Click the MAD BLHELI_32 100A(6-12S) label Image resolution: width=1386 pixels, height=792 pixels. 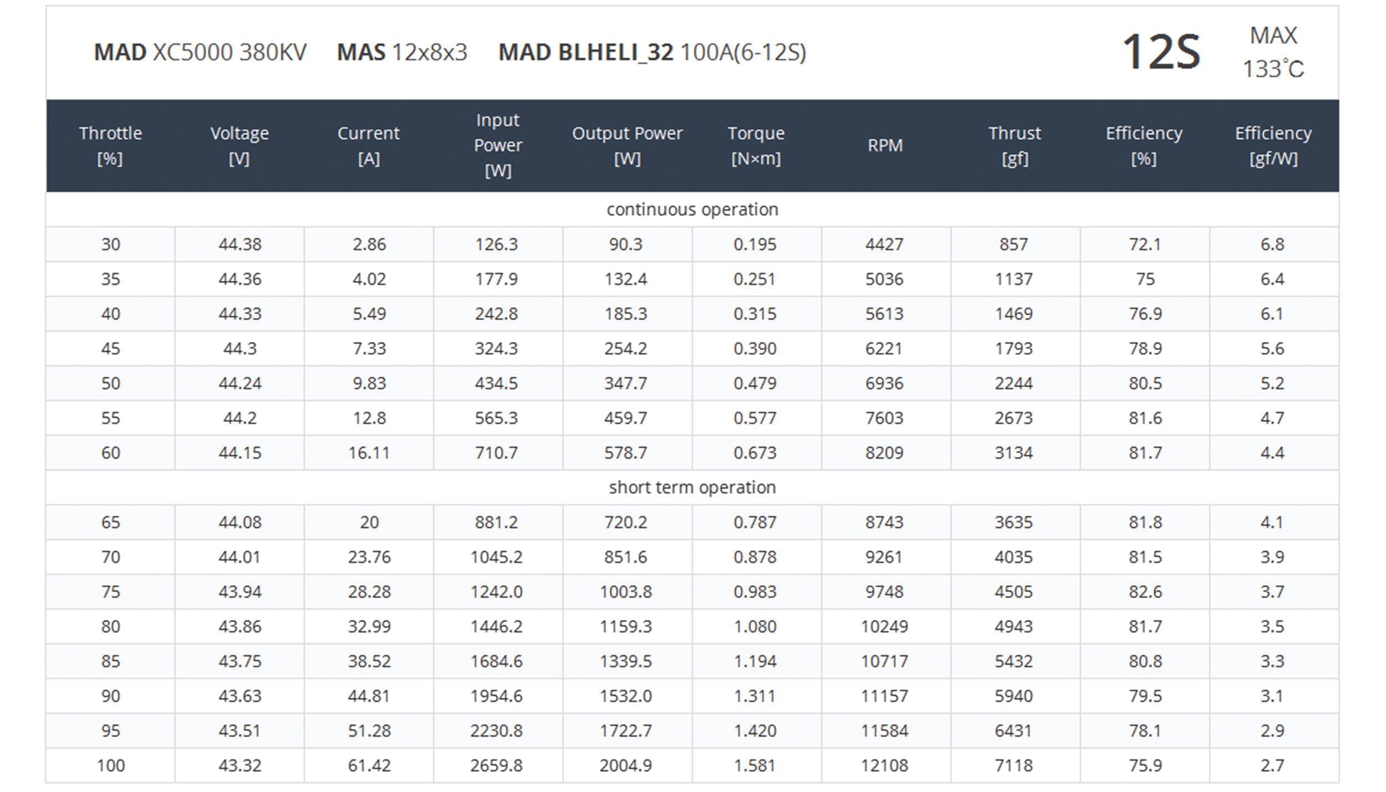[652, 53]
